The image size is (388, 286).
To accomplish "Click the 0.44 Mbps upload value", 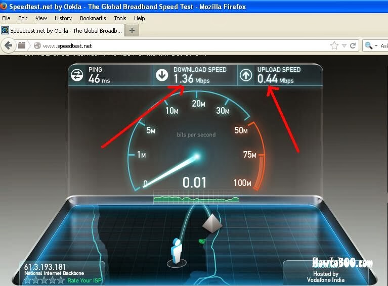I will click(275, 79).
